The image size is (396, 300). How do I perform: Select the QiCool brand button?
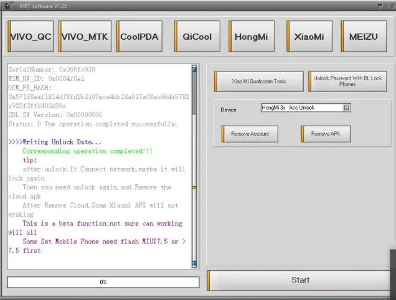197,37
